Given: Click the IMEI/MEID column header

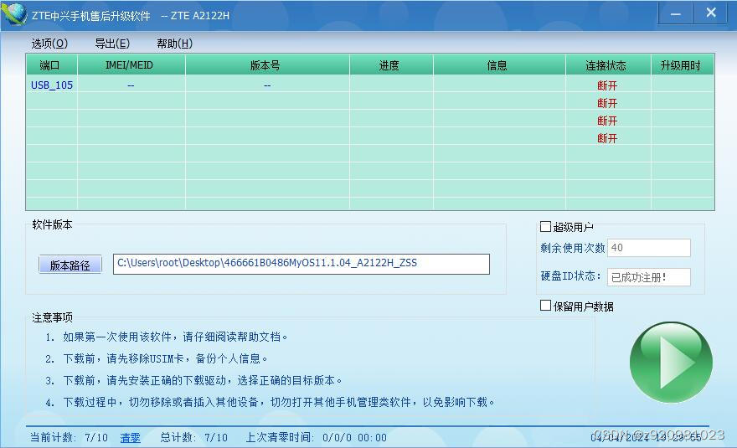Looking at the screenshot, I should pos(131,65).
